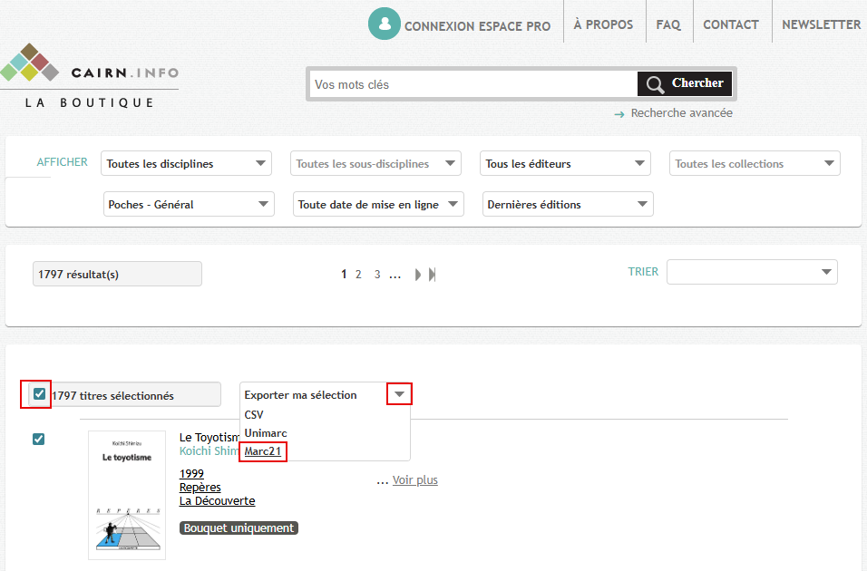Select Unimarc export option
The width and height of the screenshot is (867, 571).
click(x=266, y=432)
